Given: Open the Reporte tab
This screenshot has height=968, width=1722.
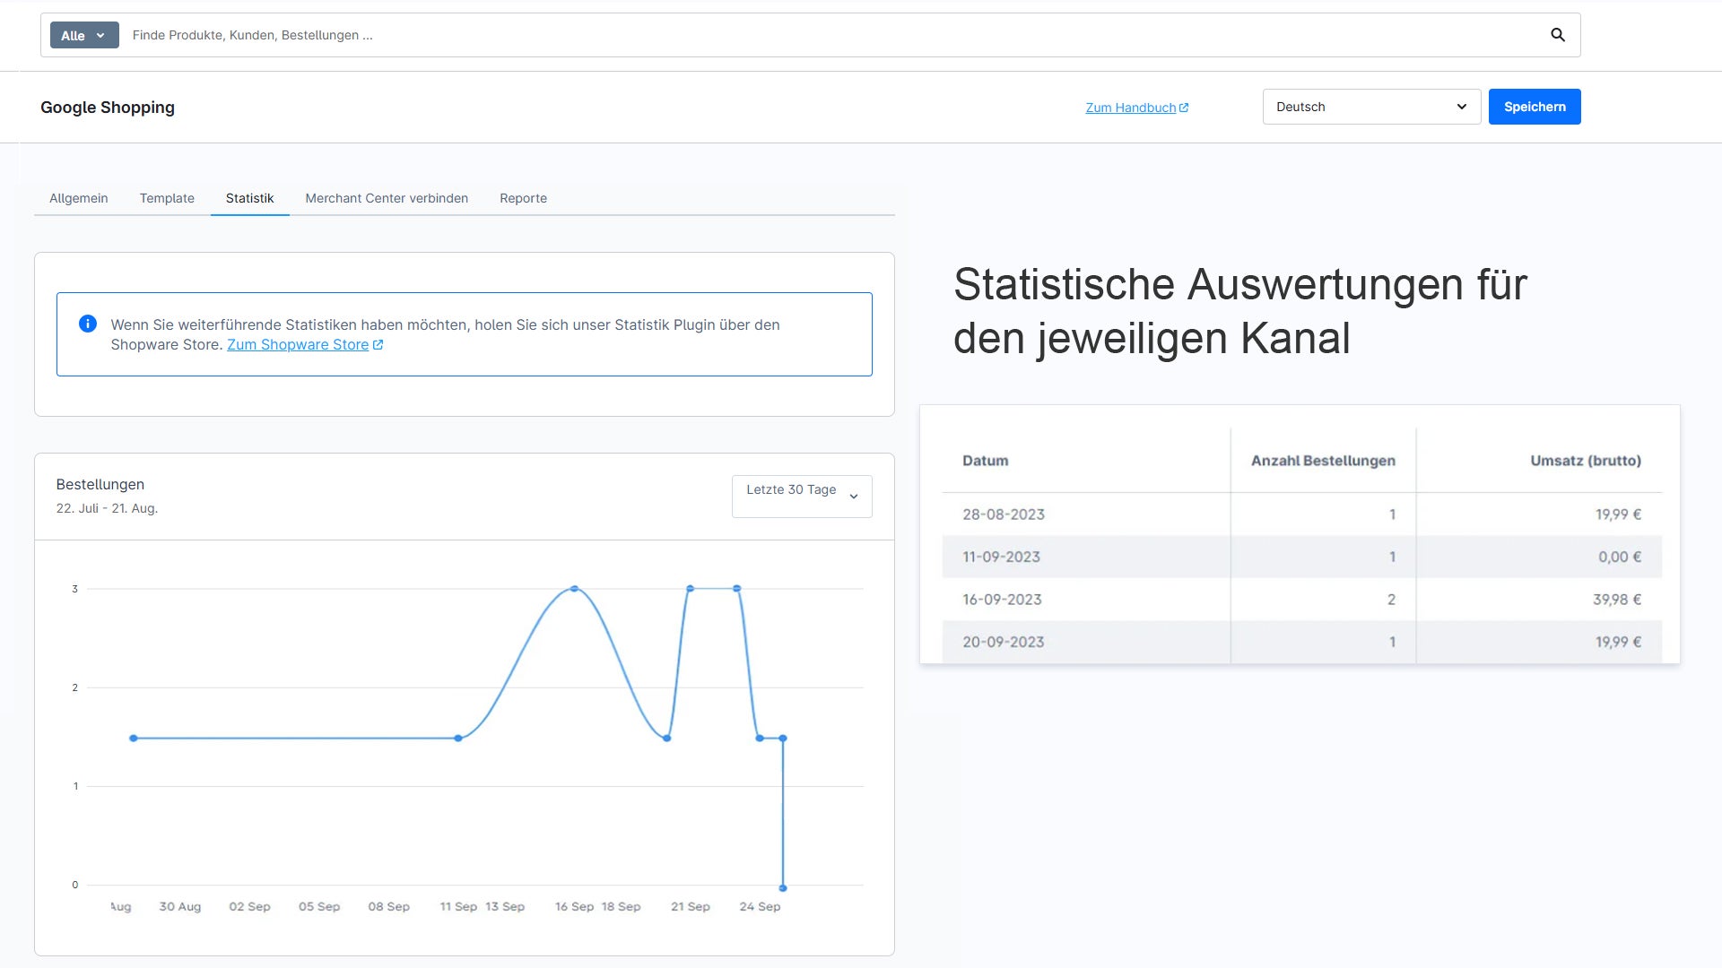Looking at the screenshot, I should [523, 198].
